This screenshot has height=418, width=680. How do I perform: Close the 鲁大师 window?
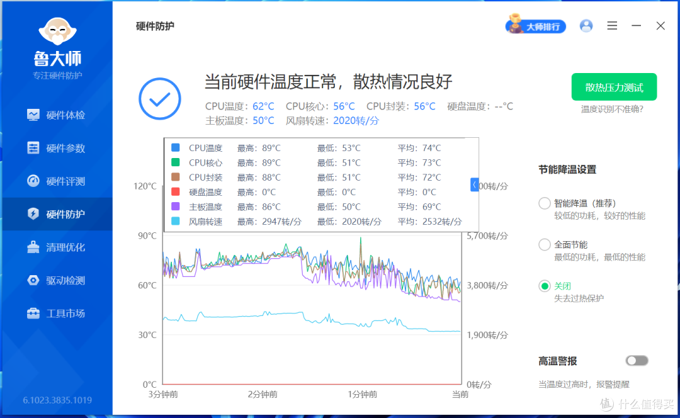pyautogui.click(x=660, y=26)
